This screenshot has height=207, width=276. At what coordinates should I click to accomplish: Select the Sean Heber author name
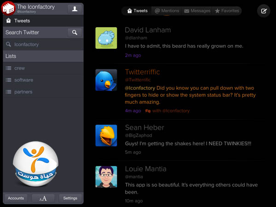tap(144, 127)
